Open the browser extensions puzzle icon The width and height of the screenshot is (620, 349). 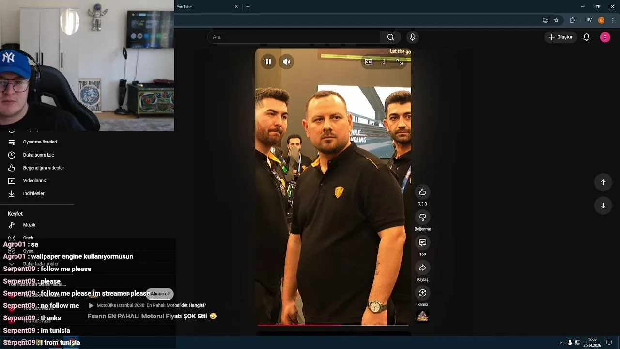(572, 20)
